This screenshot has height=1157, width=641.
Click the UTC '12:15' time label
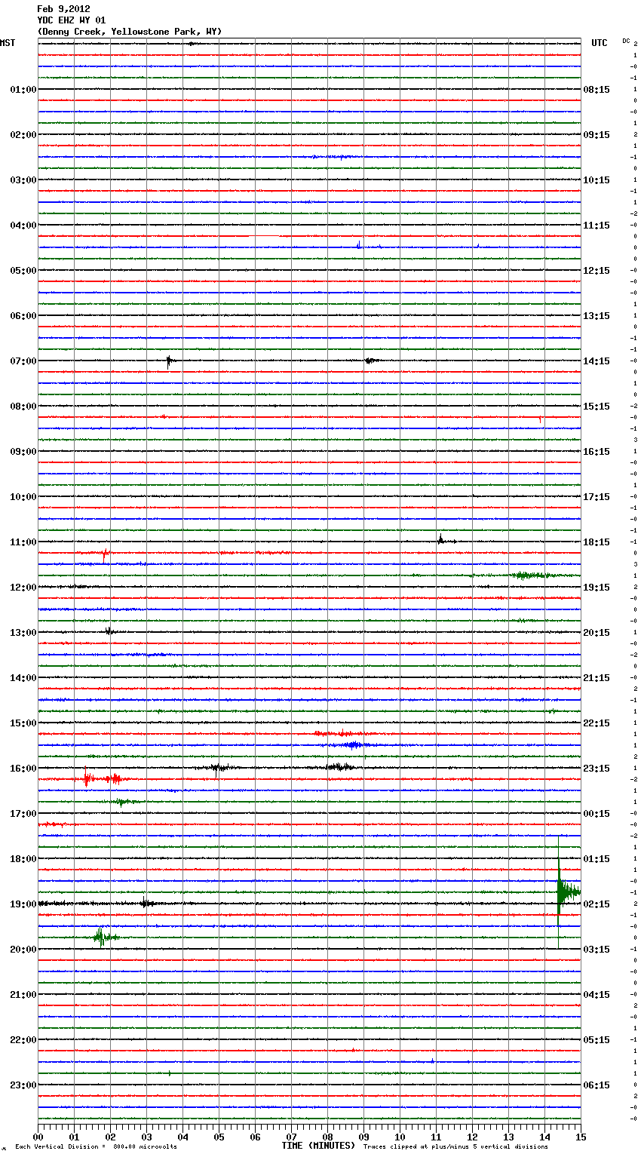click(x=597, y=271)
